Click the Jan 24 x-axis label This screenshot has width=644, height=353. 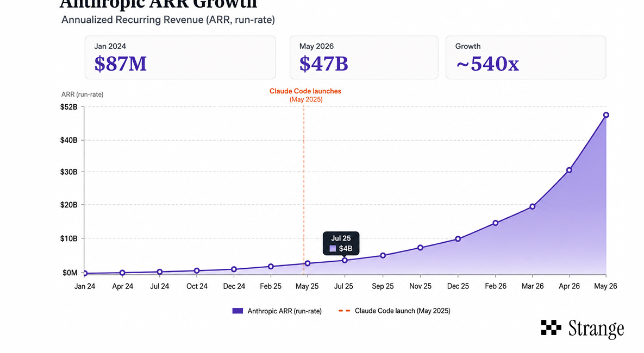[x=85, y=286]
